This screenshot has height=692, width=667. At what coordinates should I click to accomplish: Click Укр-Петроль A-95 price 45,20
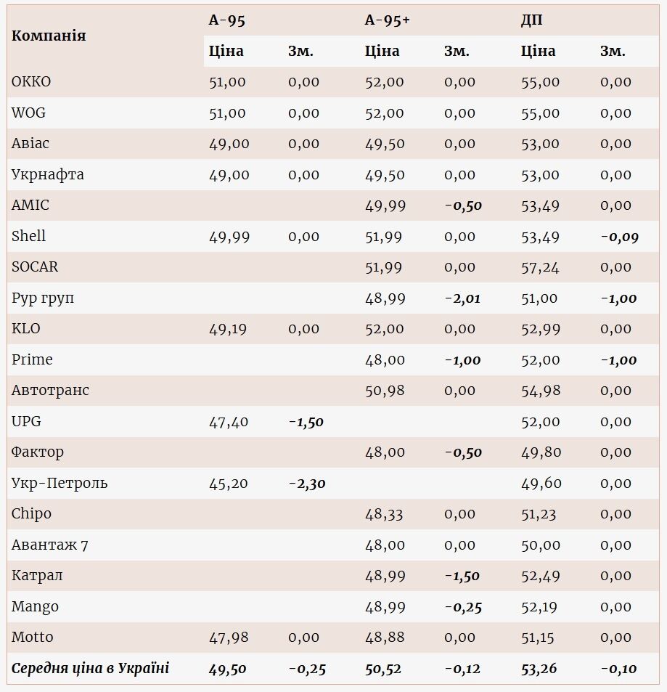coord(228,484)
